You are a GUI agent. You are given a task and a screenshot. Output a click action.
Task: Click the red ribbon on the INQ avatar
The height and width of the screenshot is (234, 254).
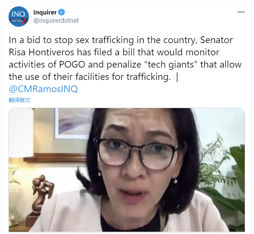coord(24,20)
